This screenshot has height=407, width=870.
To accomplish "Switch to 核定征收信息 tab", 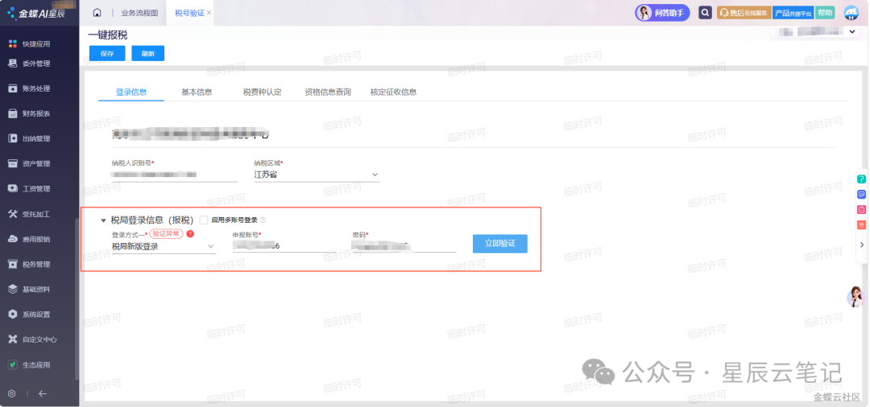I will tap(393, 92).
